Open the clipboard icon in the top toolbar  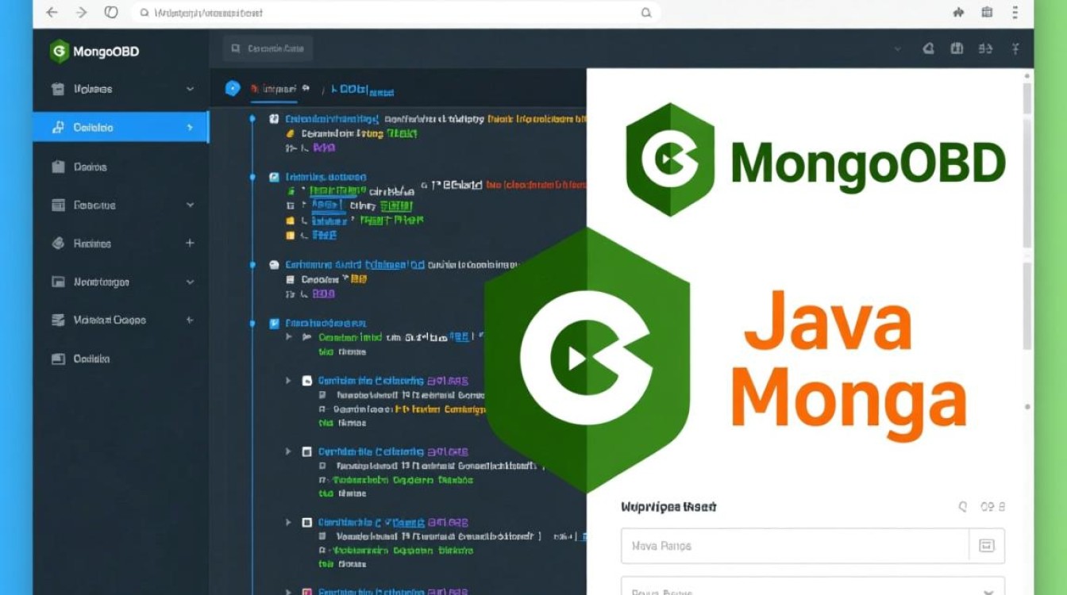[x=957, y=48]
